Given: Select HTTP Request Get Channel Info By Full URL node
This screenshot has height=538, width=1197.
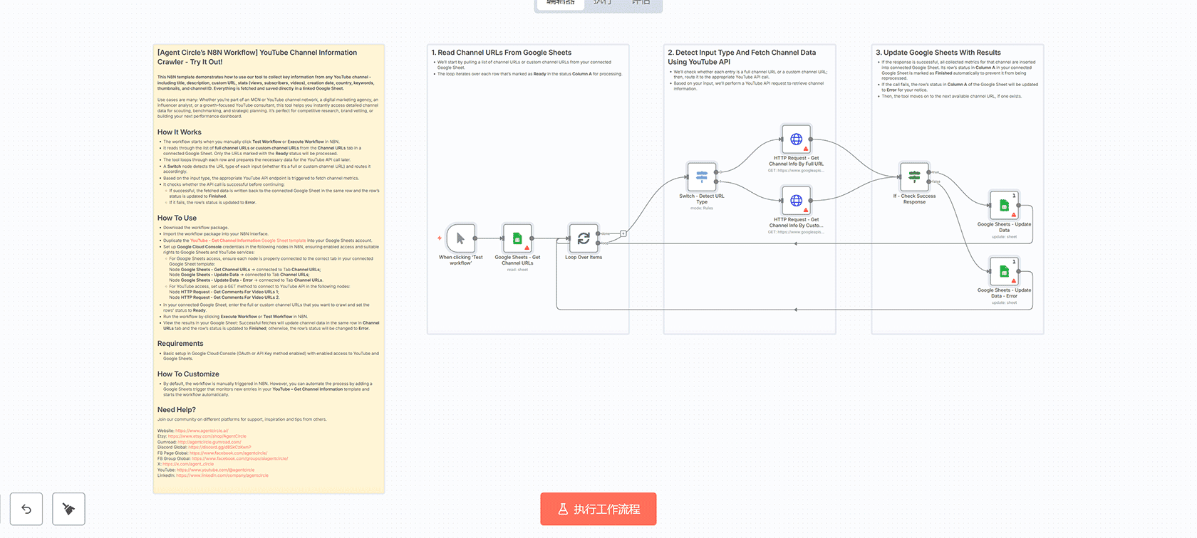Looking at the screenshot, I should click(x=796, y=139).
